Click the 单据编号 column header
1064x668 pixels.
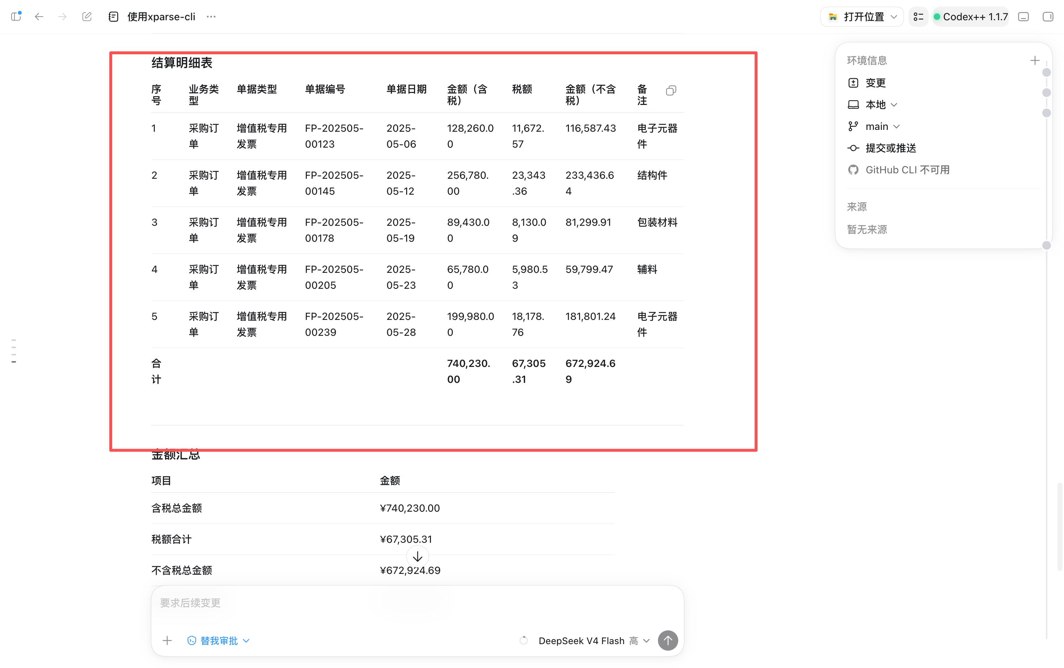coord(325,89)
